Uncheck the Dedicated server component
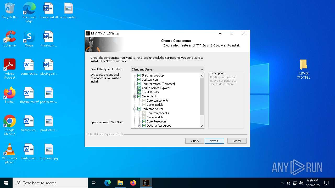This screenshot has width=335, height=188. (139, 109)
